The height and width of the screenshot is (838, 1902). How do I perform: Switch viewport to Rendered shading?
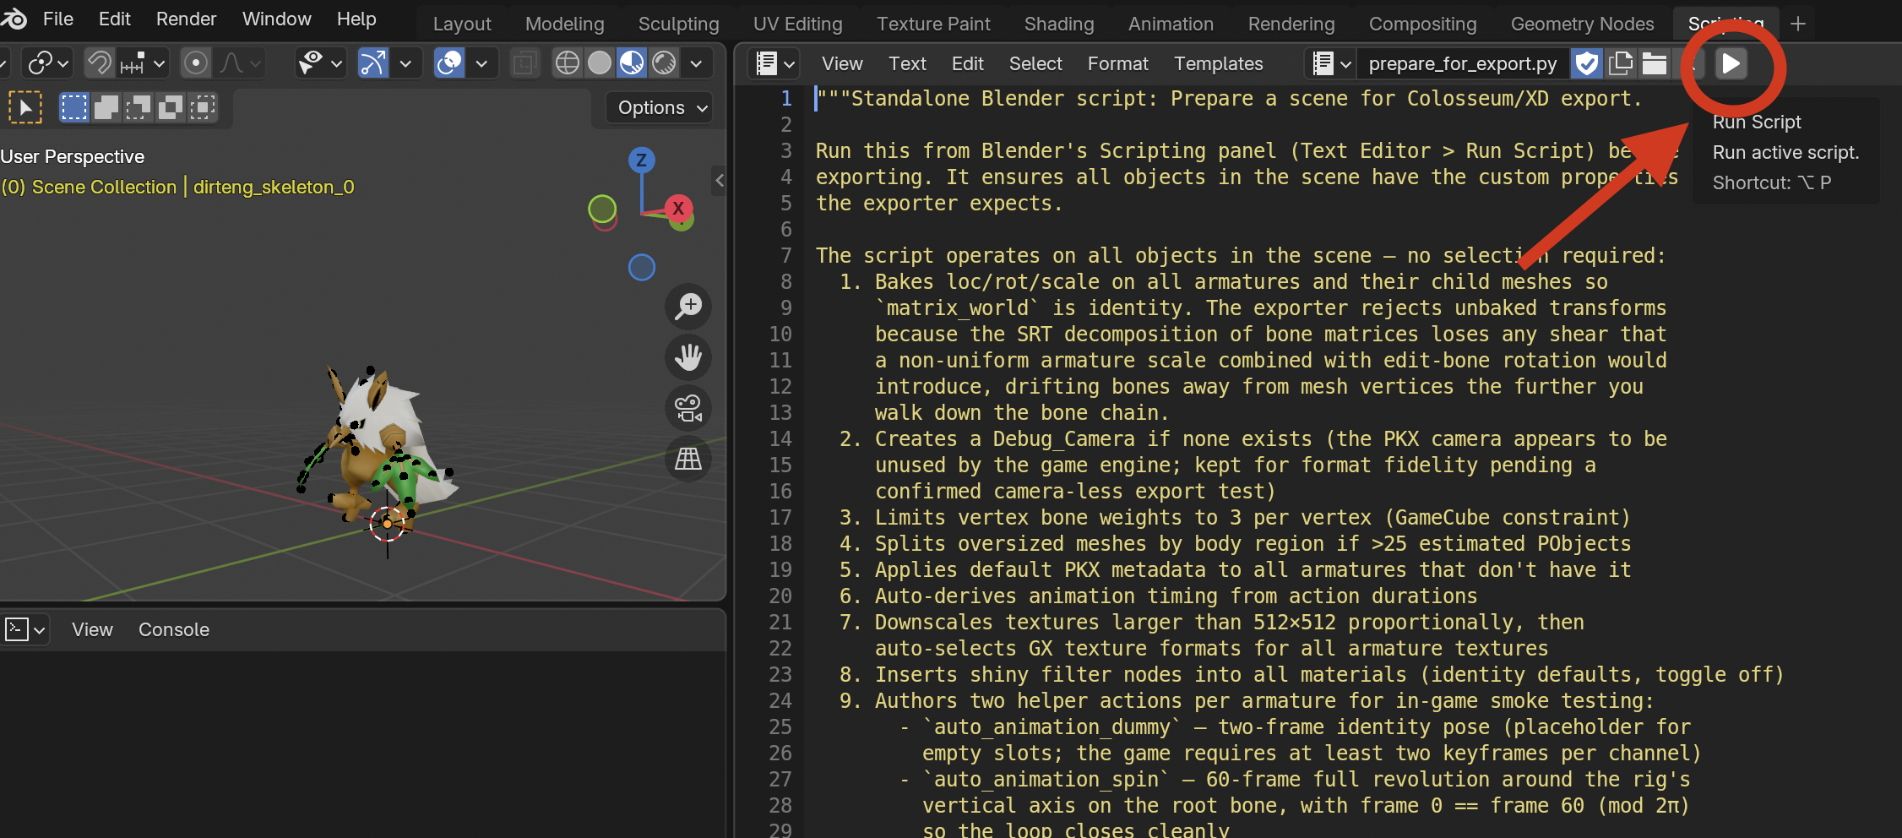tap(665, 63)
